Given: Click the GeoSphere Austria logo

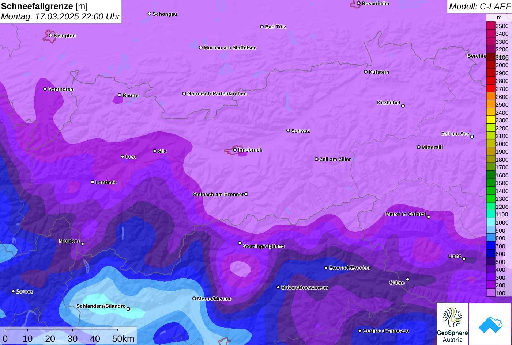Looking at the screenshot, I should tap(452, 324).
